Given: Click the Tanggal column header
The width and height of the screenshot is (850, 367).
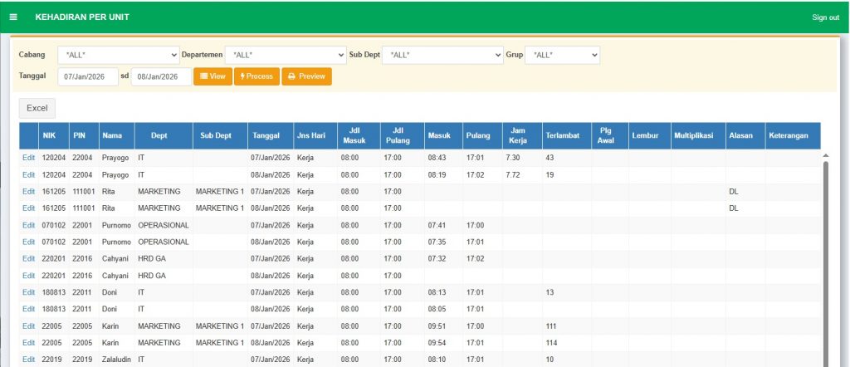Looking at the screenshot, I should (270, 135).
